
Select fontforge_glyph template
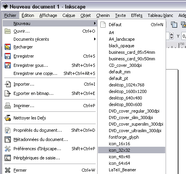point(131,137)
